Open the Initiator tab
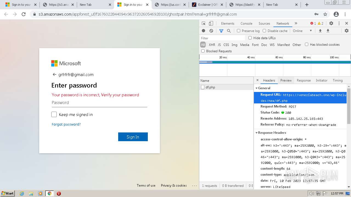351x197 pixels. click(x=321, y=80)
